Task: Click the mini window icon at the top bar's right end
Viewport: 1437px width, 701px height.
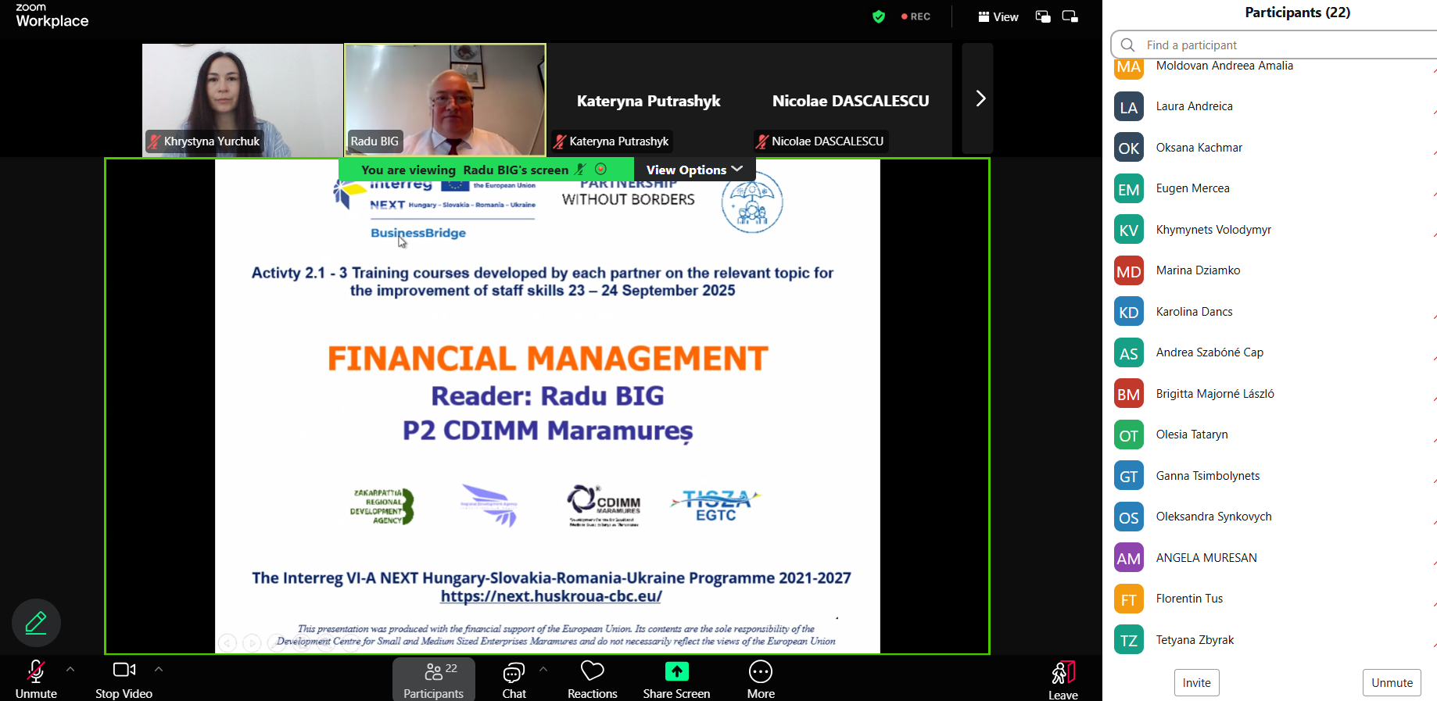Action: [1070, 16]
